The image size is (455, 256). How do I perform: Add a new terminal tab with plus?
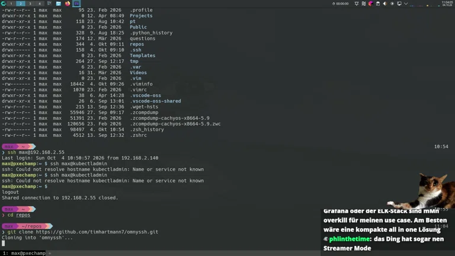50,253
